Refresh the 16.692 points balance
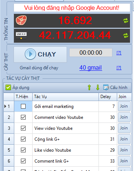Viewport: 134px width, 171px height. [x=126, y=21]
